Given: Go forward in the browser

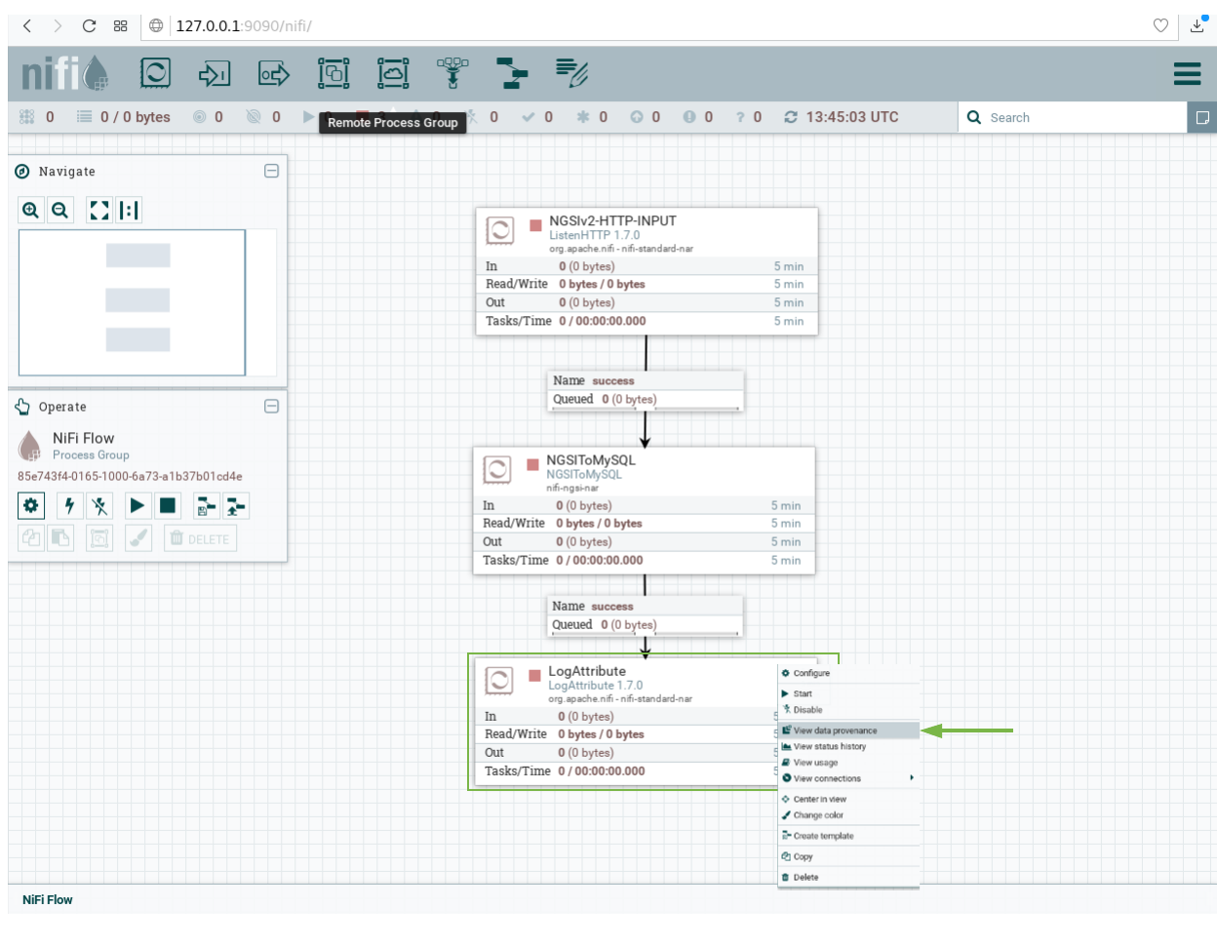Looking at the screenshot, I should click(x=58, y=25).
